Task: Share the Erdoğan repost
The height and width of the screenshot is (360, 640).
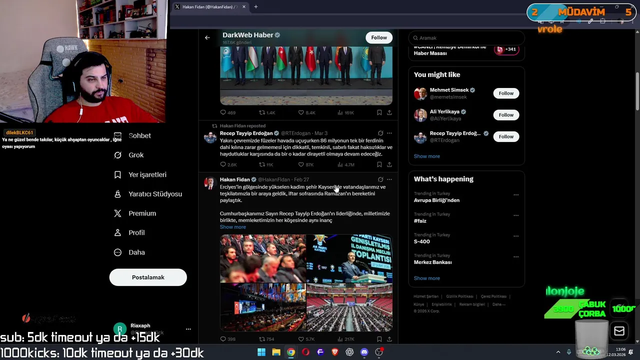Action: 389,164
